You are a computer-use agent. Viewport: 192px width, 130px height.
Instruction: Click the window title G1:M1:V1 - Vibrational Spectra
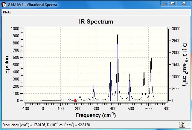pyautogui.click(x=32, y=5)
